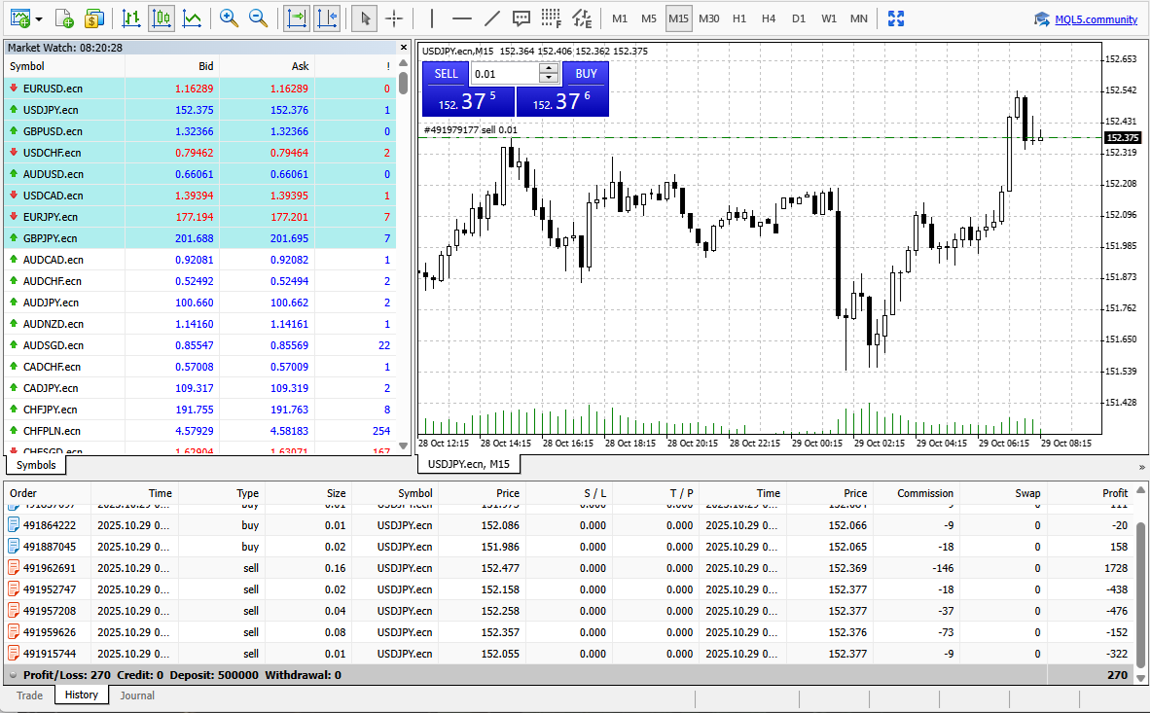Switch to the Journal tab
The image size is (1150, 713).
click(136, 695)
